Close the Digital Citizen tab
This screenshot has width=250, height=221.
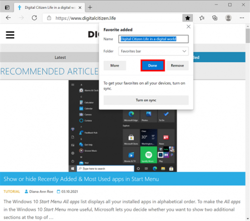tap(80, 8)
